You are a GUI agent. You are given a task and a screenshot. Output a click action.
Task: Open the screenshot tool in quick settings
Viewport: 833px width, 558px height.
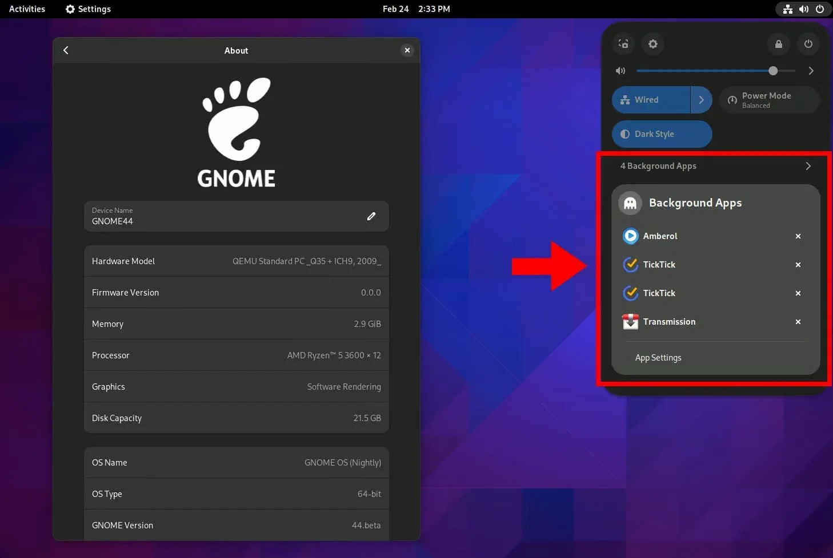pos(623,44)
